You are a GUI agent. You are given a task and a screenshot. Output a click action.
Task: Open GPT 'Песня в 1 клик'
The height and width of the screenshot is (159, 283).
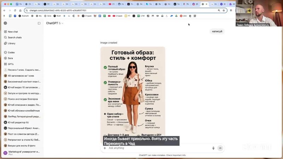coord(22,70)
